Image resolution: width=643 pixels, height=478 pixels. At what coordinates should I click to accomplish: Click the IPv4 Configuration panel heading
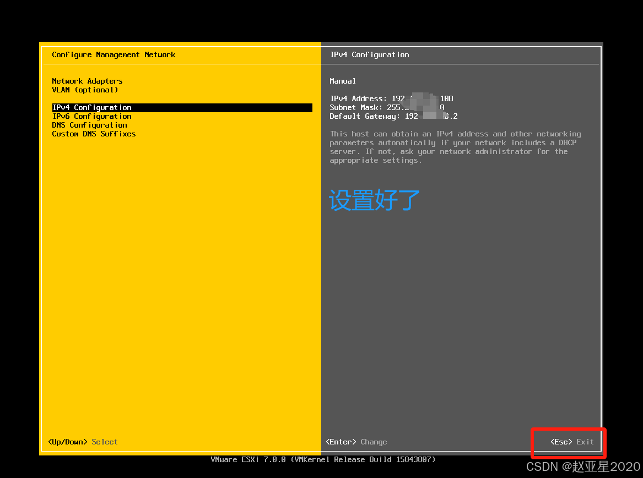370,55
